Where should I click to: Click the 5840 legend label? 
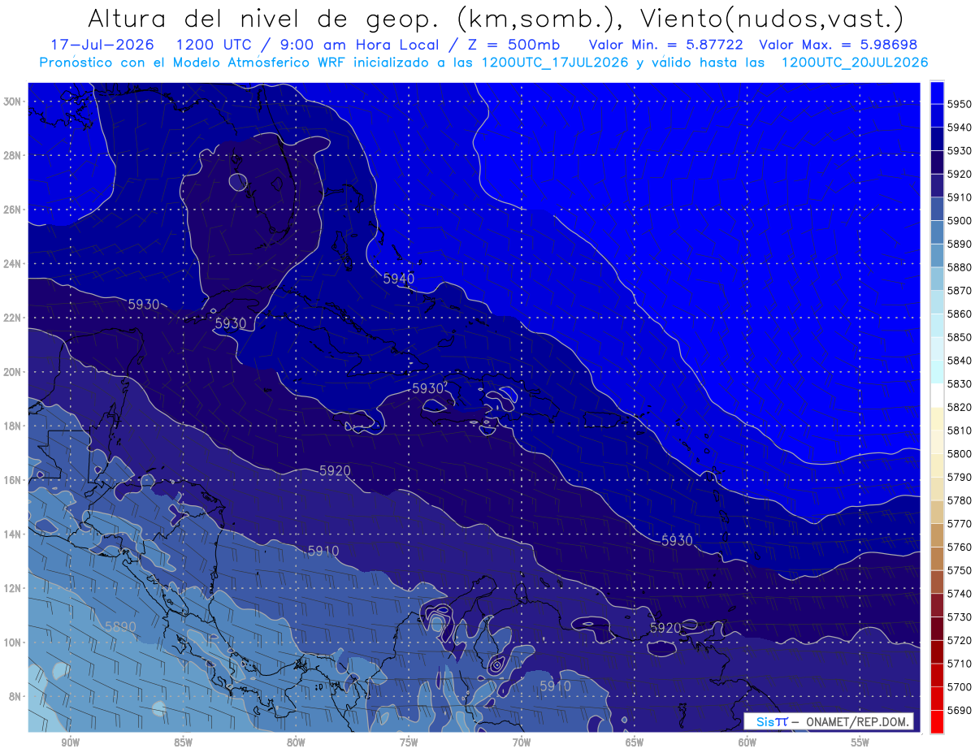[960, 361]
